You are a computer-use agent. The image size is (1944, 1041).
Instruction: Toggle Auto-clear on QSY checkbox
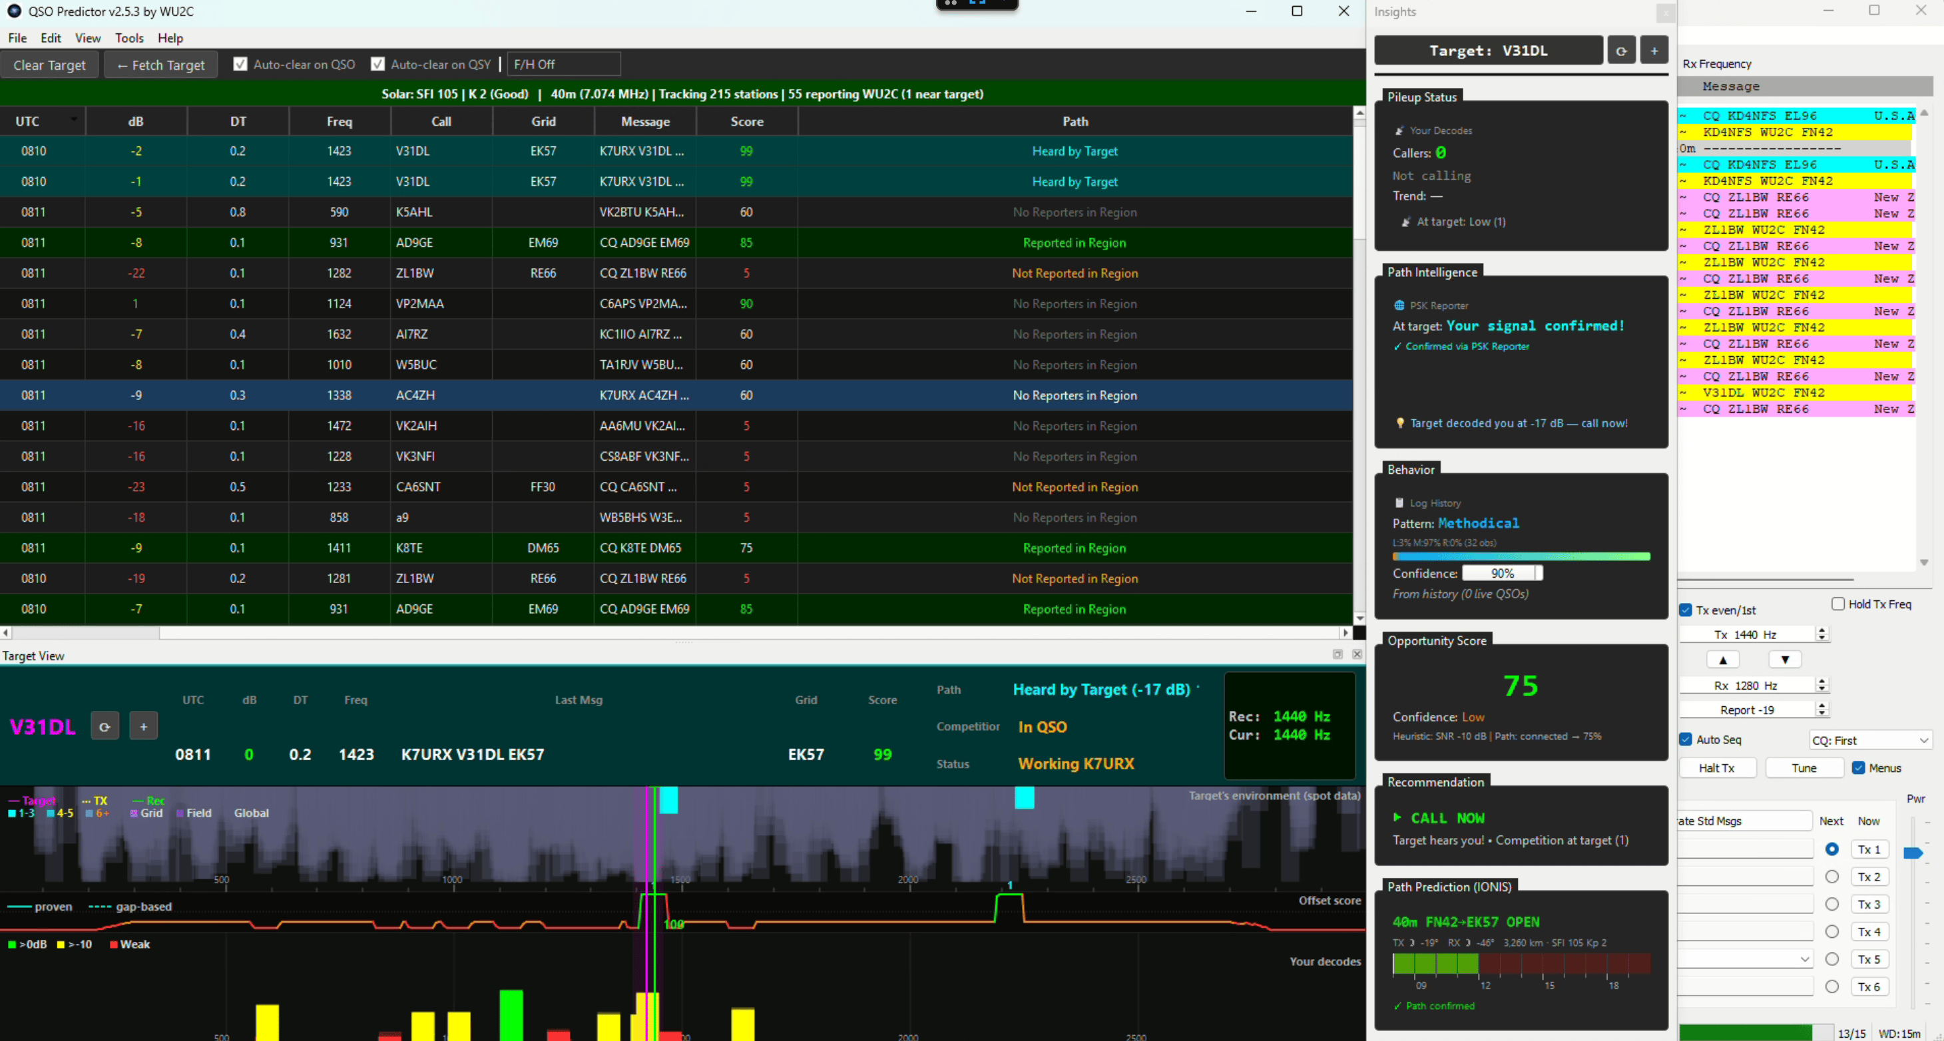point(377,64)
